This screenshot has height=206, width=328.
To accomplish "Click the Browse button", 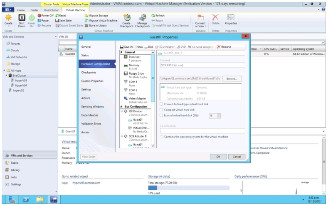I will 232,79.
